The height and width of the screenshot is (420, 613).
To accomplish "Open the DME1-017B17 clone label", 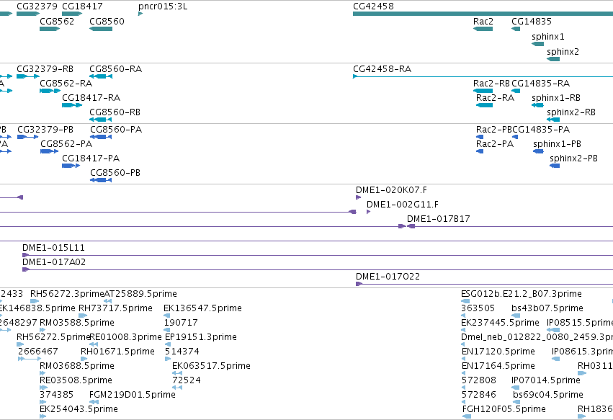I will [438, 219].
